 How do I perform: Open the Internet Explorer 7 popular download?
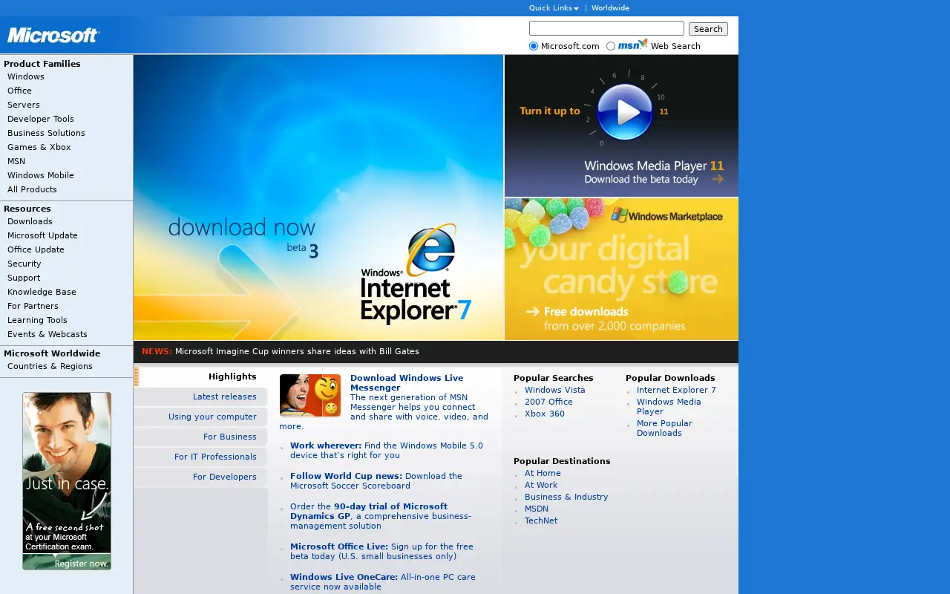(x=676, y=390)
